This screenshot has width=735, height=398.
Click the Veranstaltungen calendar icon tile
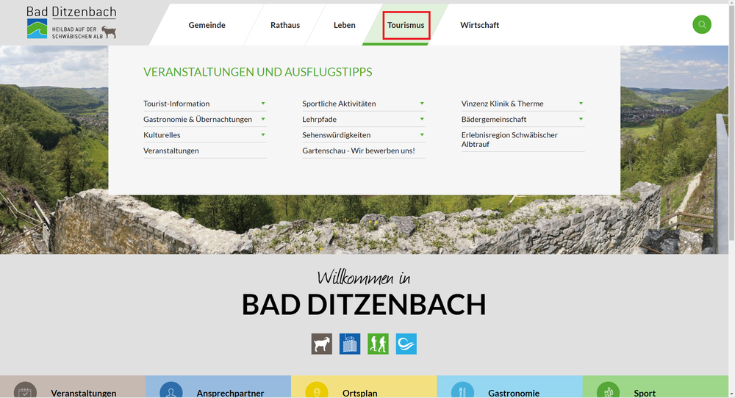[25, 391]
